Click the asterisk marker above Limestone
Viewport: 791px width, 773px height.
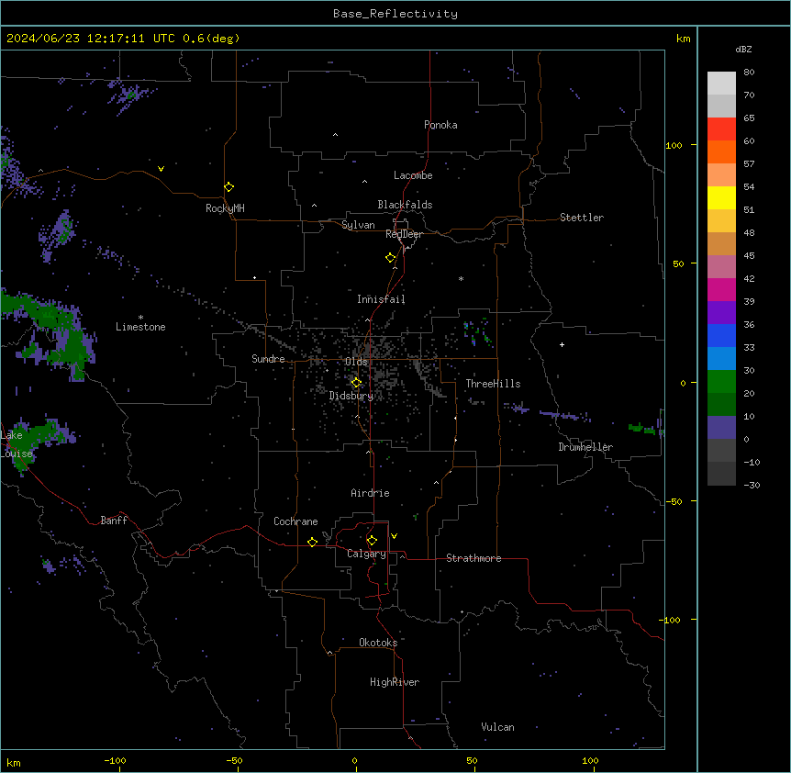(x=140, y=318)
